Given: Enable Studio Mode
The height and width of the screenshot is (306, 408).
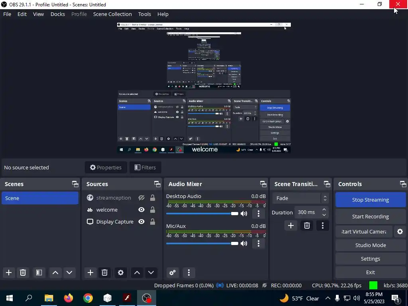Looking at the screenshot, I should 371,245.
